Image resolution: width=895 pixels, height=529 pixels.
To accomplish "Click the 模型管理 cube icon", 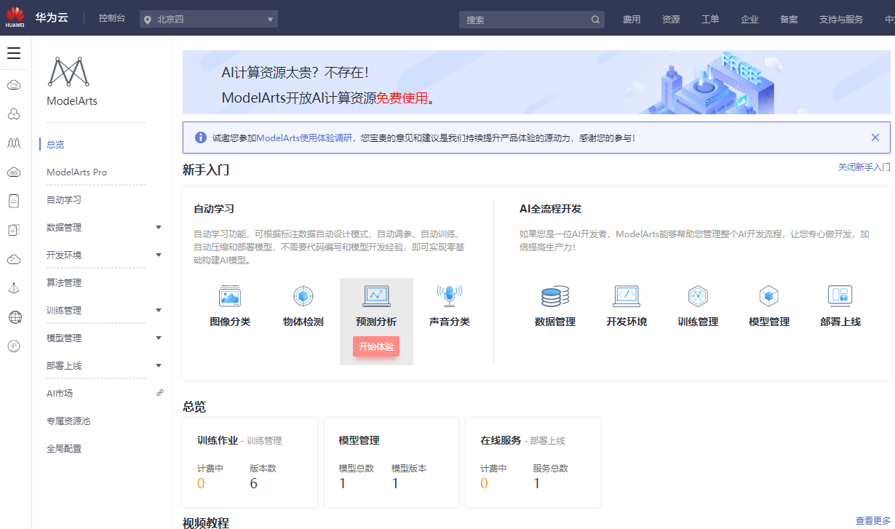I will pos(769,296).
